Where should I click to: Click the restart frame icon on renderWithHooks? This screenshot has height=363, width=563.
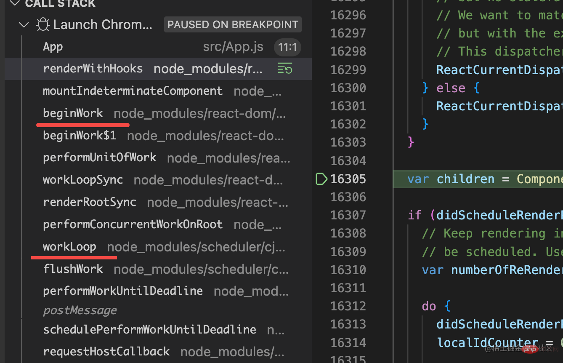coord(285,68)
